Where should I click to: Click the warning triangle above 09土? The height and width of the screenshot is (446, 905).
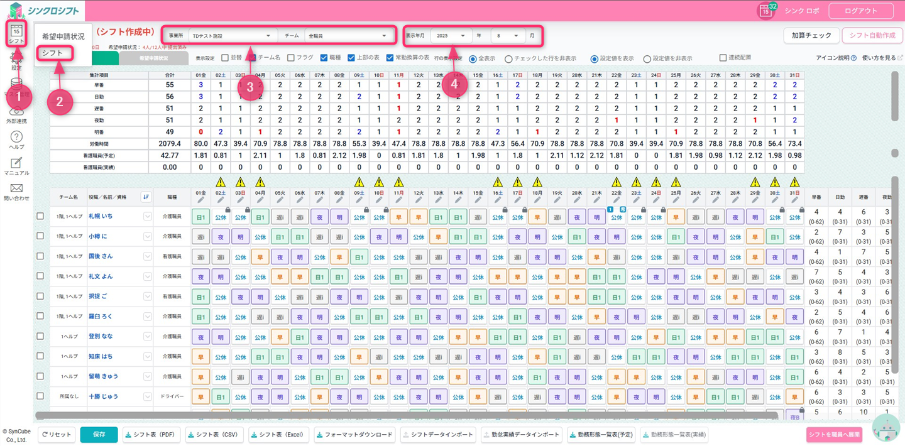tap(359, 182)
